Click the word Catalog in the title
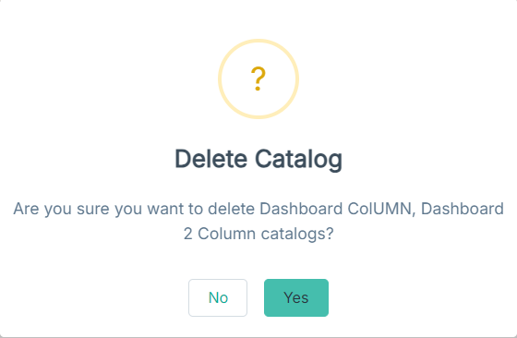The height and width of the screenshot is (338, 517). click(298, 159)
